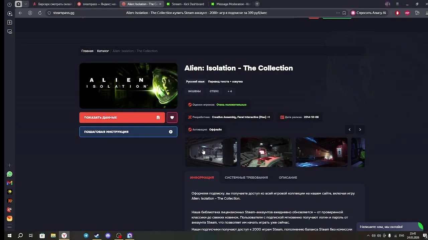428x240 pixels.
Task: Select the ОПИСАНИЕ tab
Action: (288, 177)
